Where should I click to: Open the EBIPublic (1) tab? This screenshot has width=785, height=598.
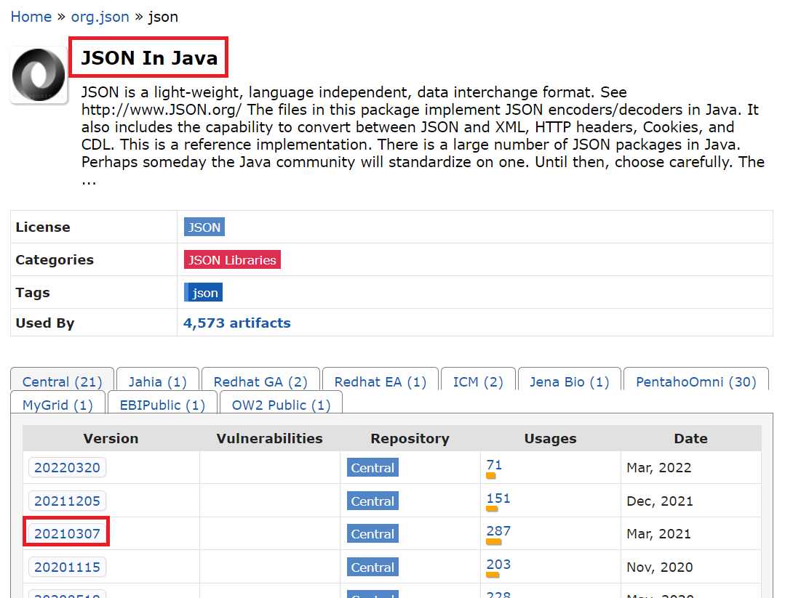pos(163,405)
